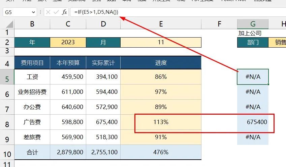Select column C header
Viewport: 286px width, 167px height.
[x=68, y=24]
